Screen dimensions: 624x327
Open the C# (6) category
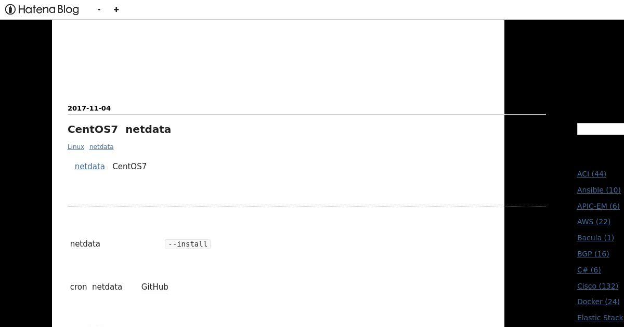(589, 270)
